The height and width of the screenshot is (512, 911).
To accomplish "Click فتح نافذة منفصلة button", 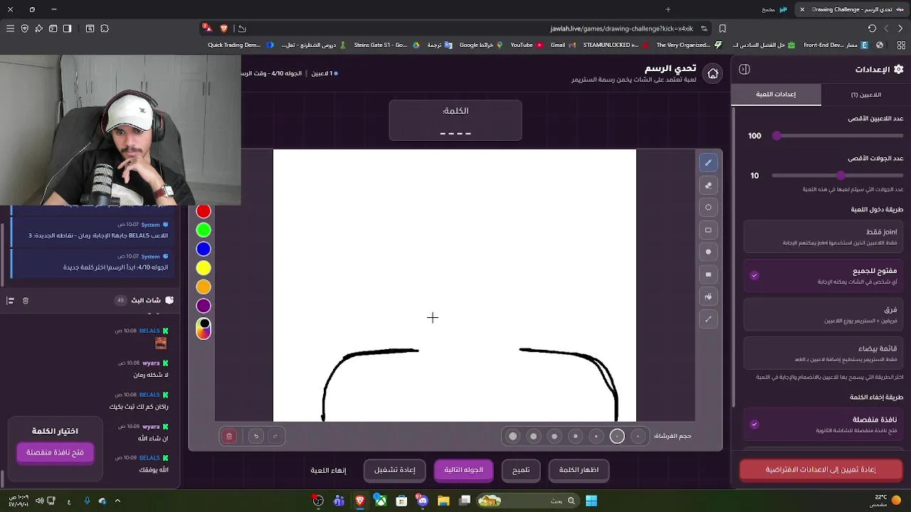I will (55, 452).
